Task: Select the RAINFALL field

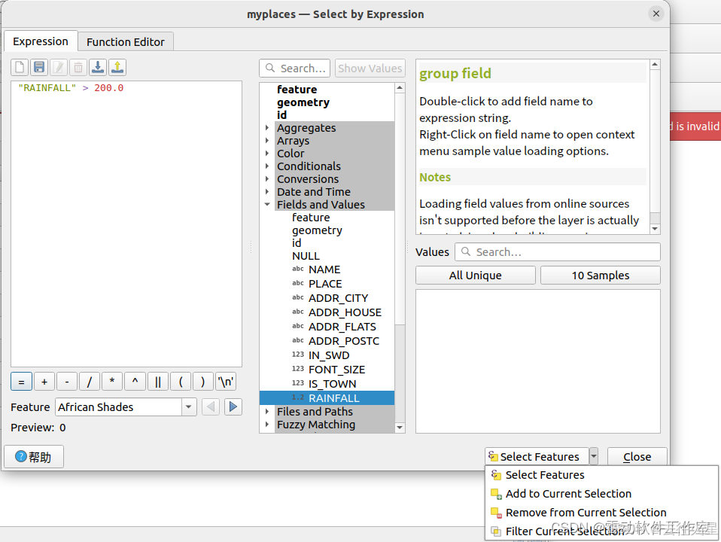Action: pos(327,397)
